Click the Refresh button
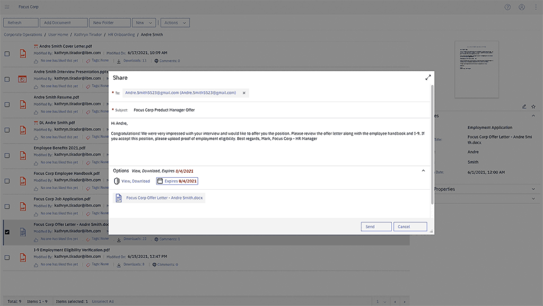 click(21, 23)
